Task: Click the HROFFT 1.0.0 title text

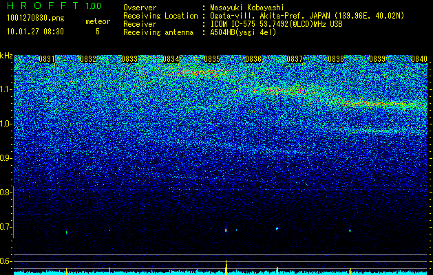Action: [x=54, y=5]
